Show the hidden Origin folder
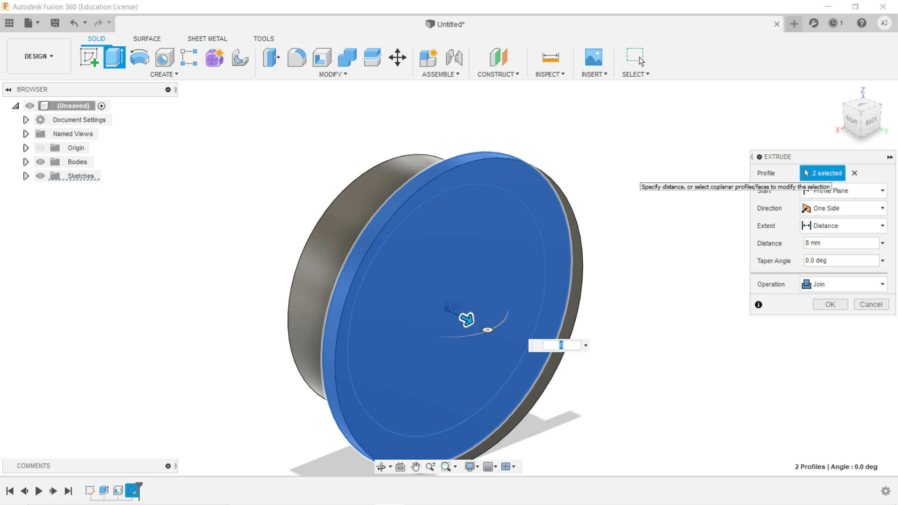 click(41, 148)
